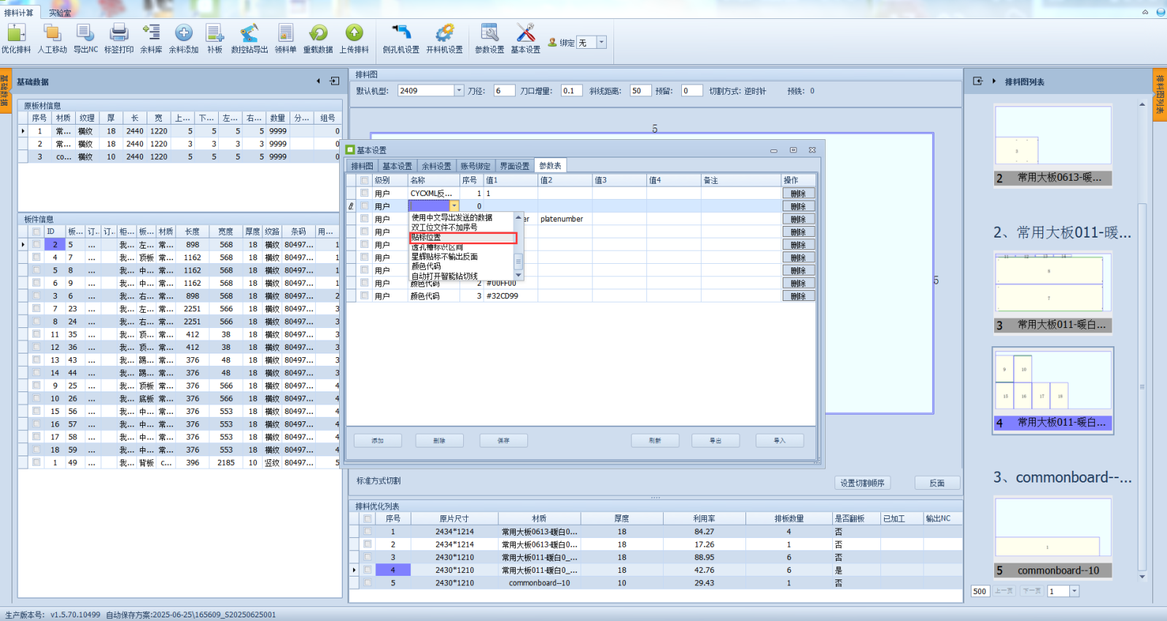Click the 添加 button in the dialog
This screenshot has height=621, width=1167.
[378, 440]
